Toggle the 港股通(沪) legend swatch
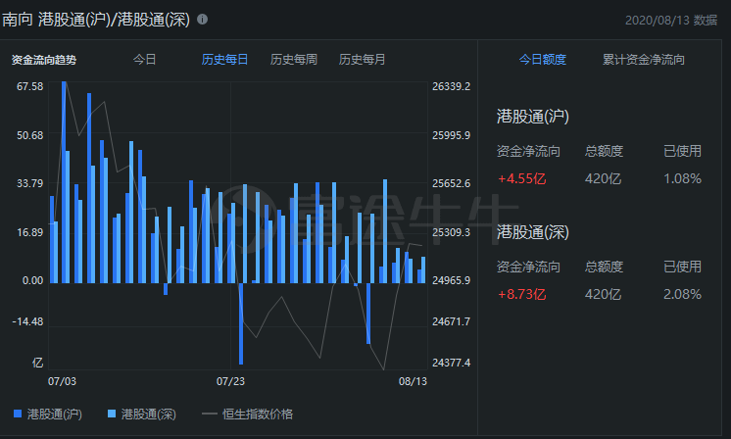This screenshot has width=731, height=439. [x=18, y=414]
